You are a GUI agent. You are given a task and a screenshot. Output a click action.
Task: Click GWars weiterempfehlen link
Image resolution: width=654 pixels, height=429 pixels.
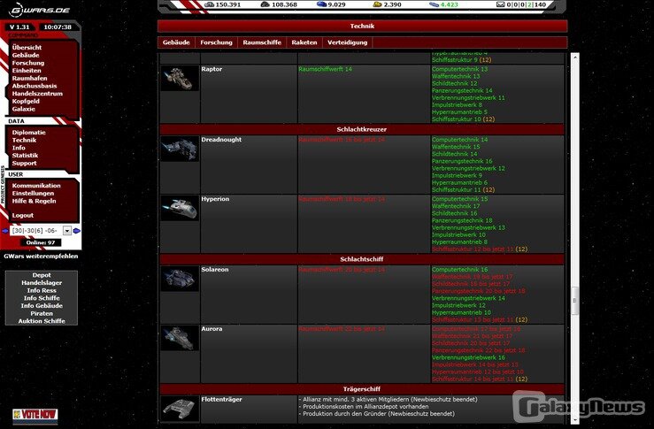tap(41, 256)
